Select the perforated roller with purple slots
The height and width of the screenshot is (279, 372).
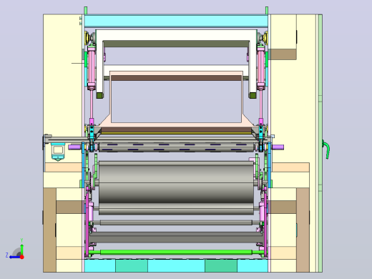tap(176, 147)
